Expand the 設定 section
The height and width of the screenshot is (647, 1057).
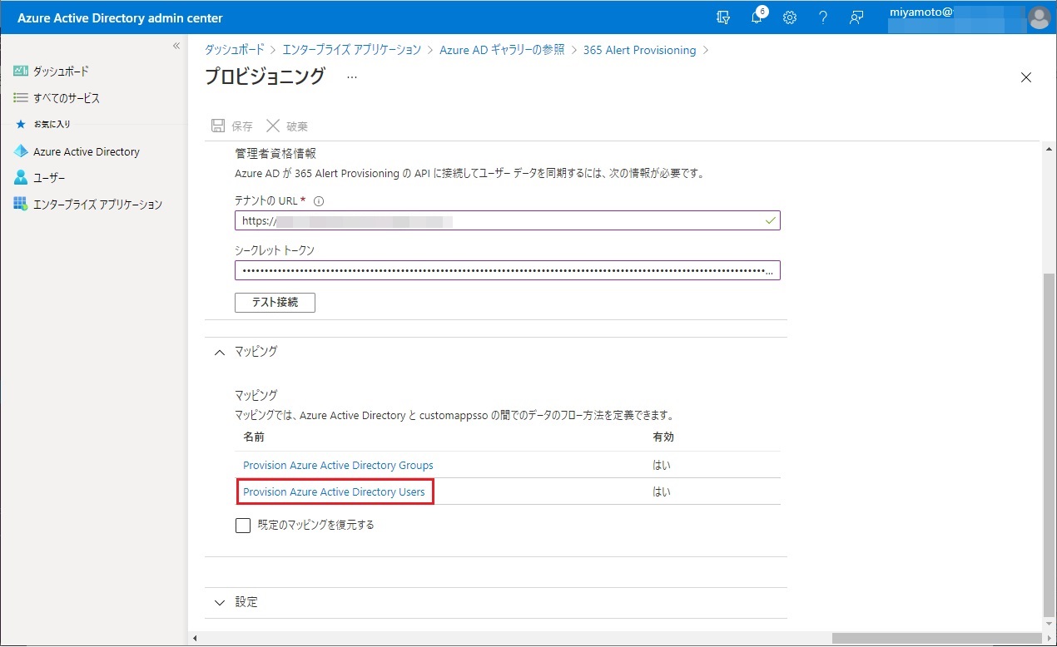click(x=220, y=602)
